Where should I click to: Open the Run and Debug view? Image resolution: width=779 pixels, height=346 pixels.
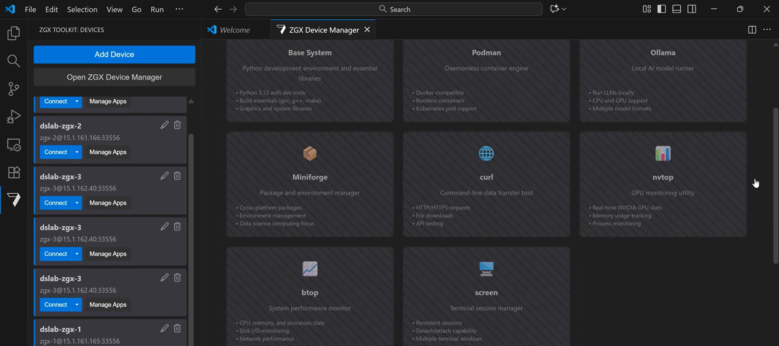[x=14, y=117]
